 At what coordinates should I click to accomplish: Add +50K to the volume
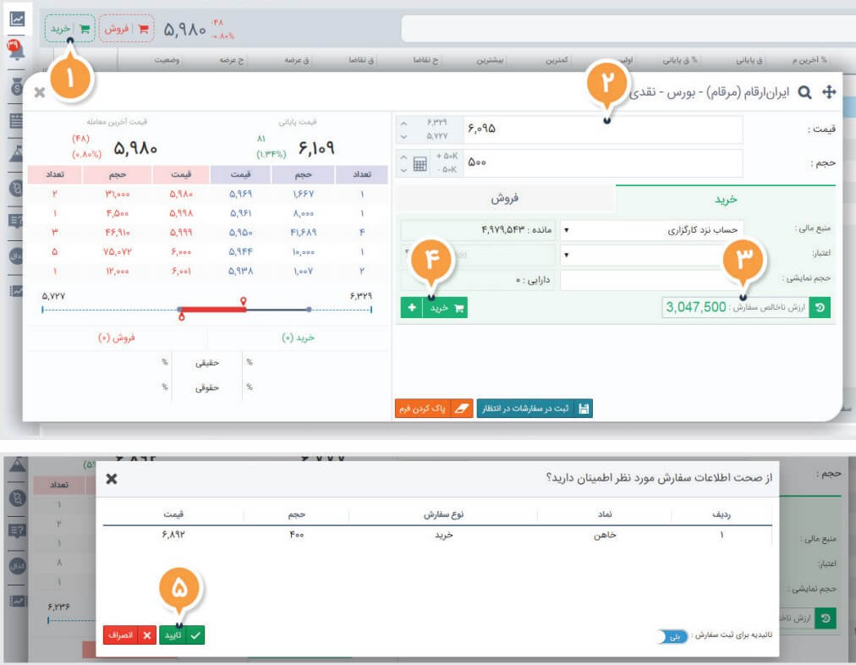click(x=446, y=157)
